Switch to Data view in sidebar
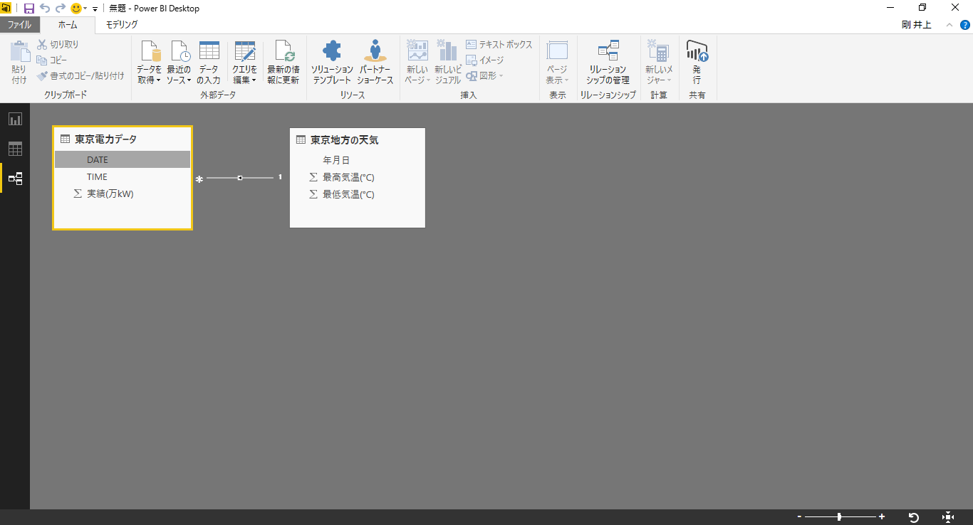The height and width of the screenshot is (525, 973). click(15, 149)
